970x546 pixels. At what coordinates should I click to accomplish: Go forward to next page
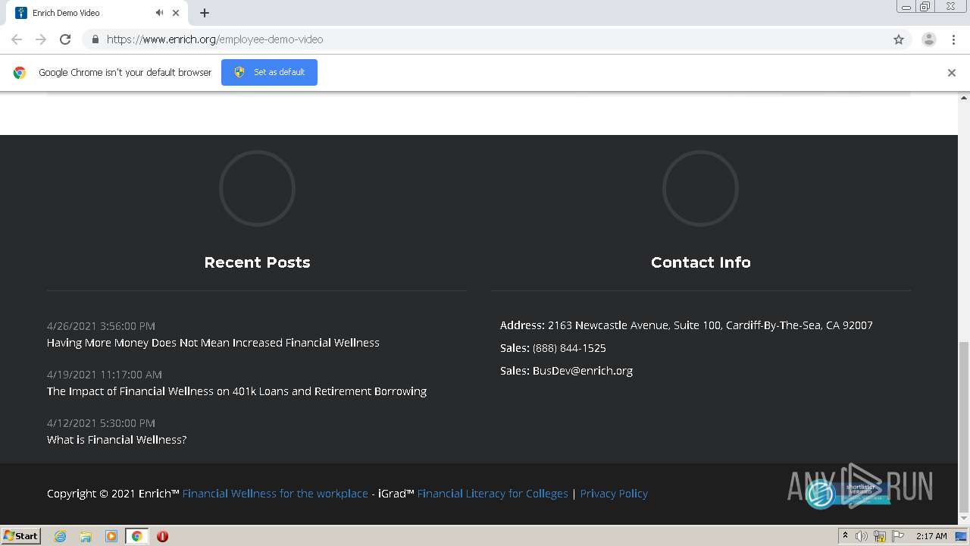click(x=41, y=39)
